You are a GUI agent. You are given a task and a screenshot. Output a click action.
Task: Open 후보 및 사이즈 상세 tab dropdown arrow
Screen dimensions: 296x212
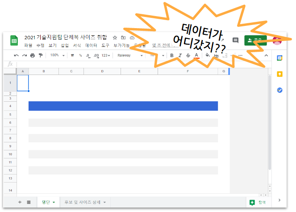(x=104, y=202)
